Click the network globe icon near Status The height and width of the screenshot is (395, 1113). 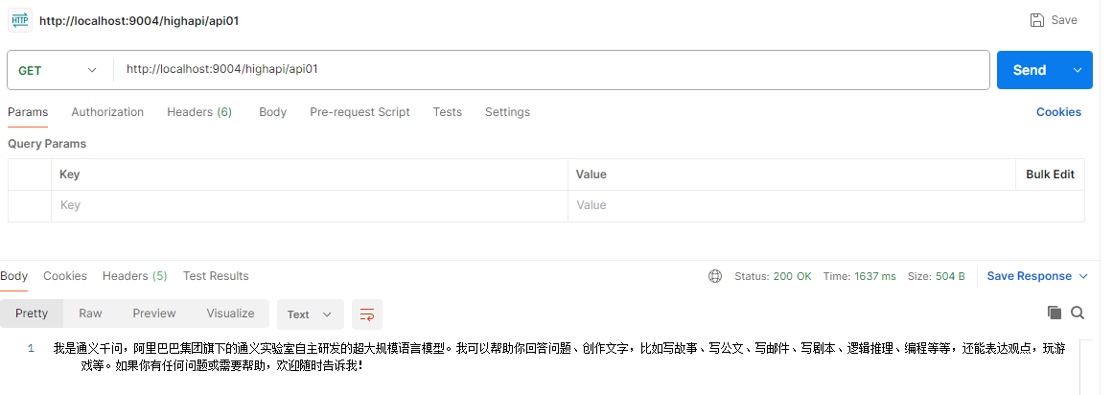(x=715, y=276)
